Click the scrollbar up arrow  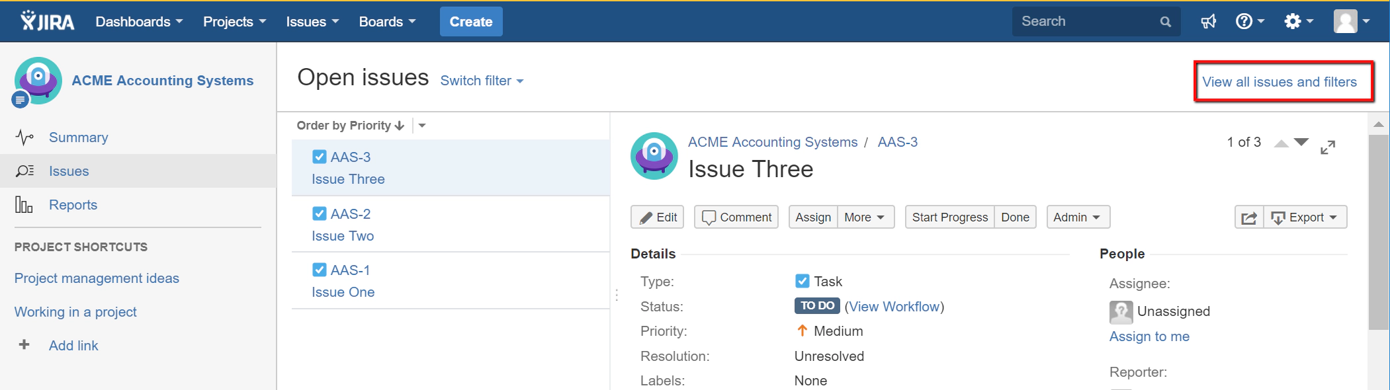click(1379, 124)
